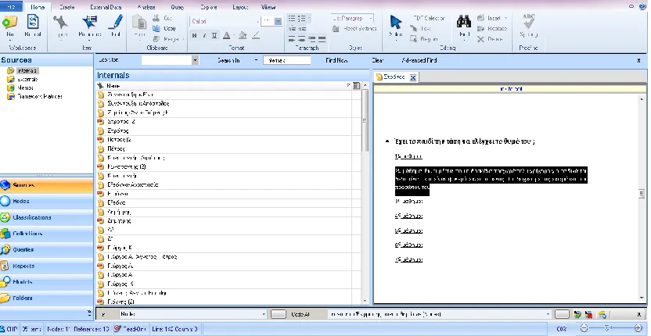The image size is (651, 336).
Task: Click the Reset Settings icon
Action: click(336, 29)
